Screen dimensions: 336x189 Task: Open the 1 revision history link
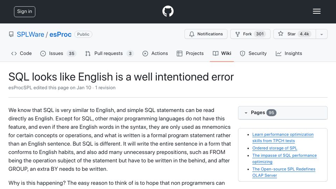pyautogui.click(x=105, y=87)
